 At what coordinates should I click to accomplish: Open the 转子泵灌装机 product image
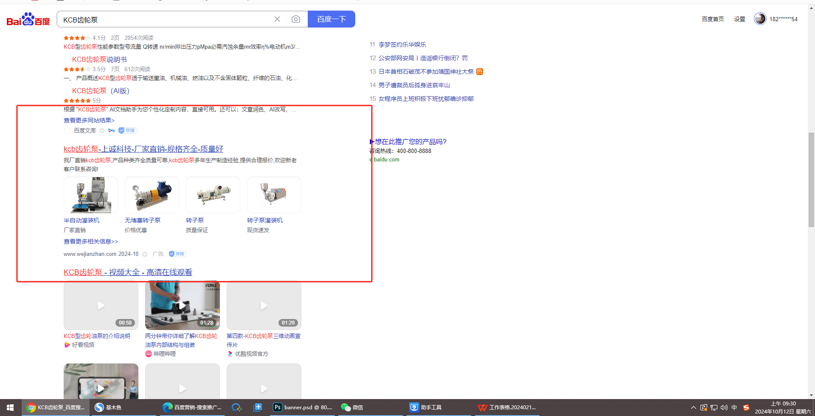[x=274, y=195]
